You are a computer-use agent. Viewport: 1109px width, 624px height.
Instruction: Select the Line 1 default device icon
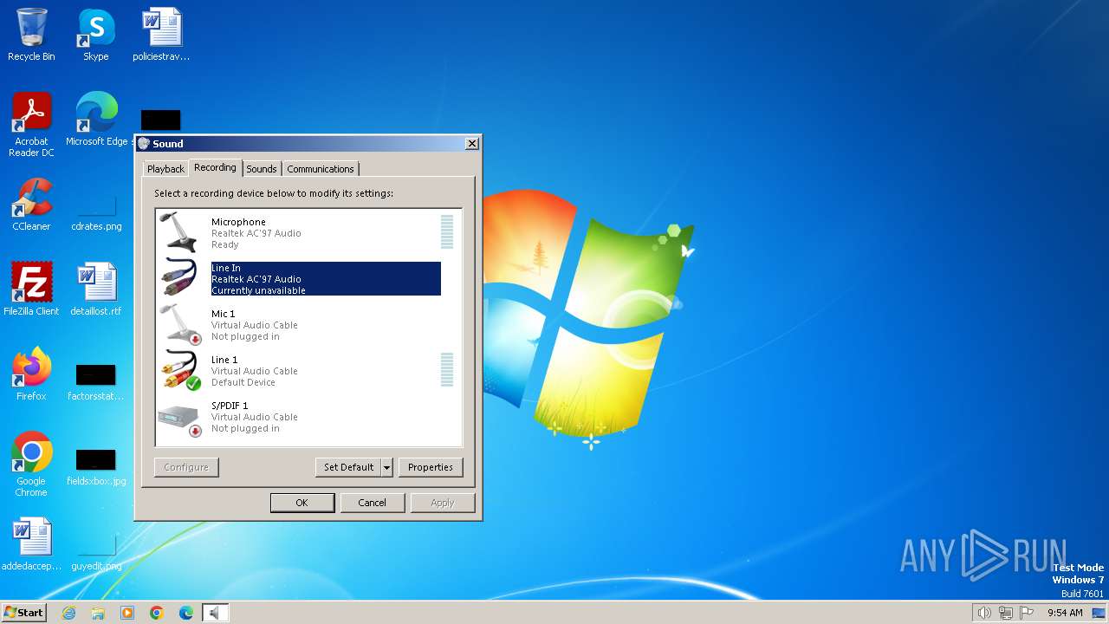click(180, 370)
